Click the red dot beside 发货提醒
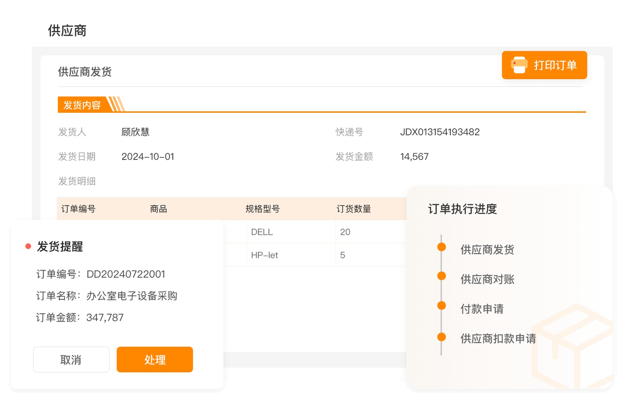 point(28,247)
